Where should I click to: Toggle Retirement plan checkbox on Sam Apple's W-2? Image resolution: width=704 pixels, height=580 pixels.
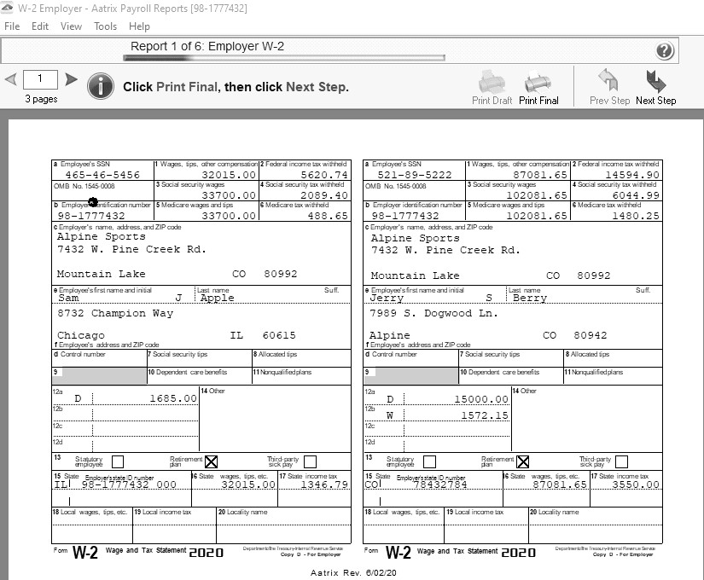pyautogui.click(x=212, y=461)
